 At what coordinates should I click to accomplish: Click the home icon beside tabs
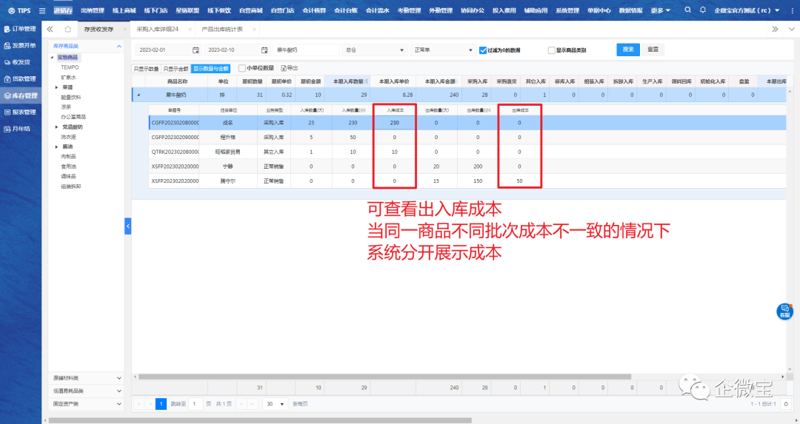click(x=67, y=29)
